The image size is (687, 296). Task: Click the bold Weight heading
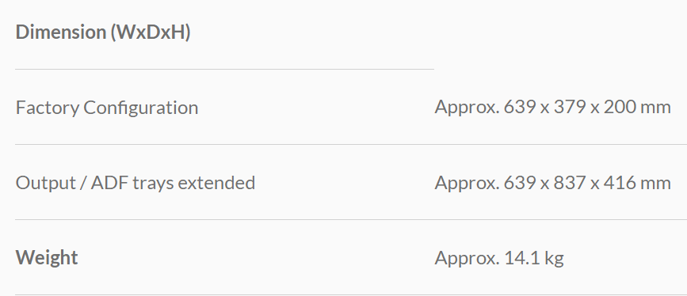click(47, 257)
